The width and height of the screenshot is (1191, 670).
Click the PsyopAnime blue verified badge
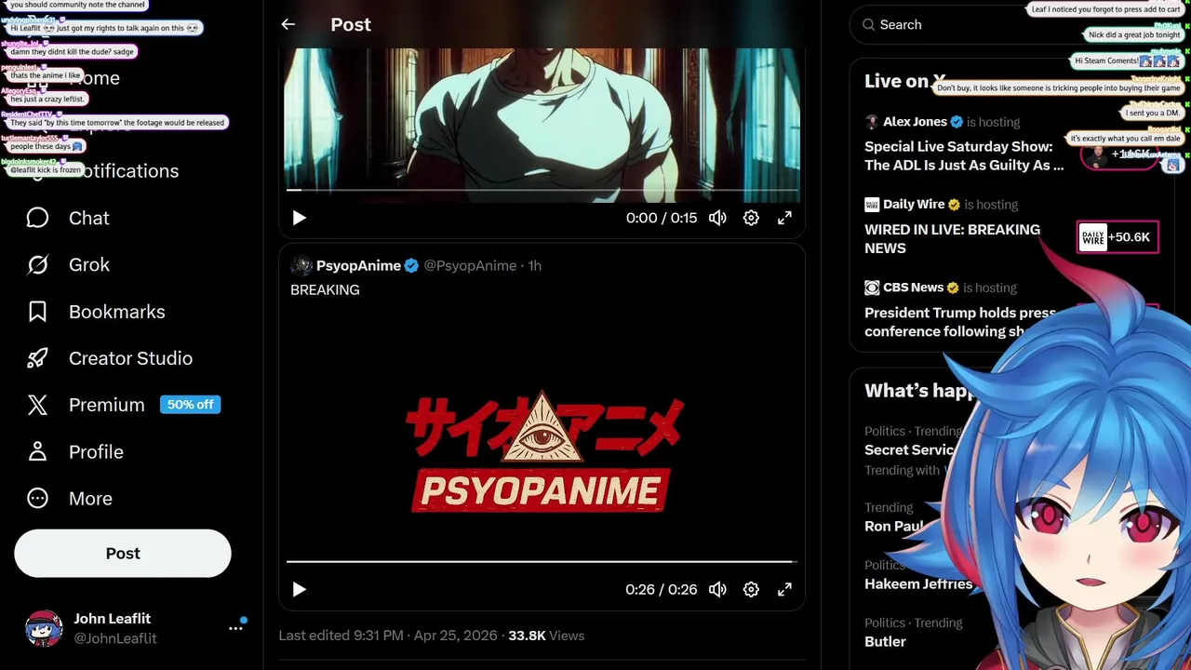click(411, 265)
